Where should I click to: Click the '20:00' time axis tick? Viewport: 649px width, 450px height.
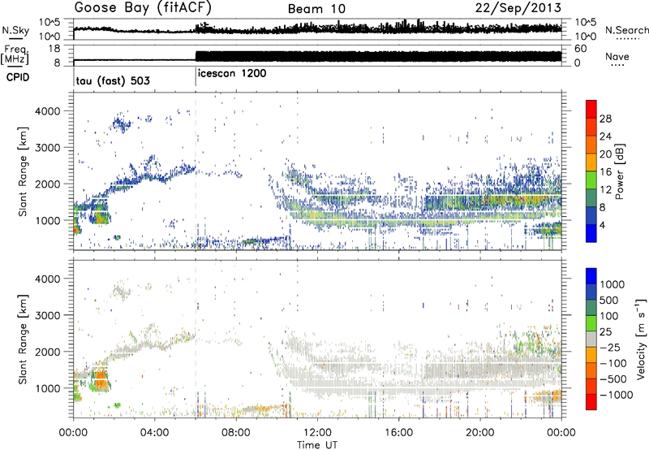(480, 433)
